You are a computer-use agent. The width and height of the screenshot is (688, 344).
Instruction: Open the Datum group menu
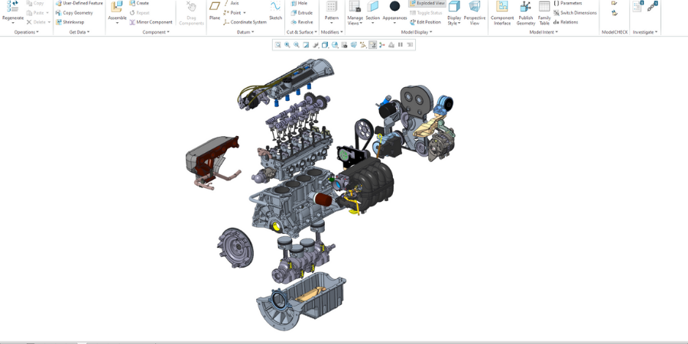(245, 32)
